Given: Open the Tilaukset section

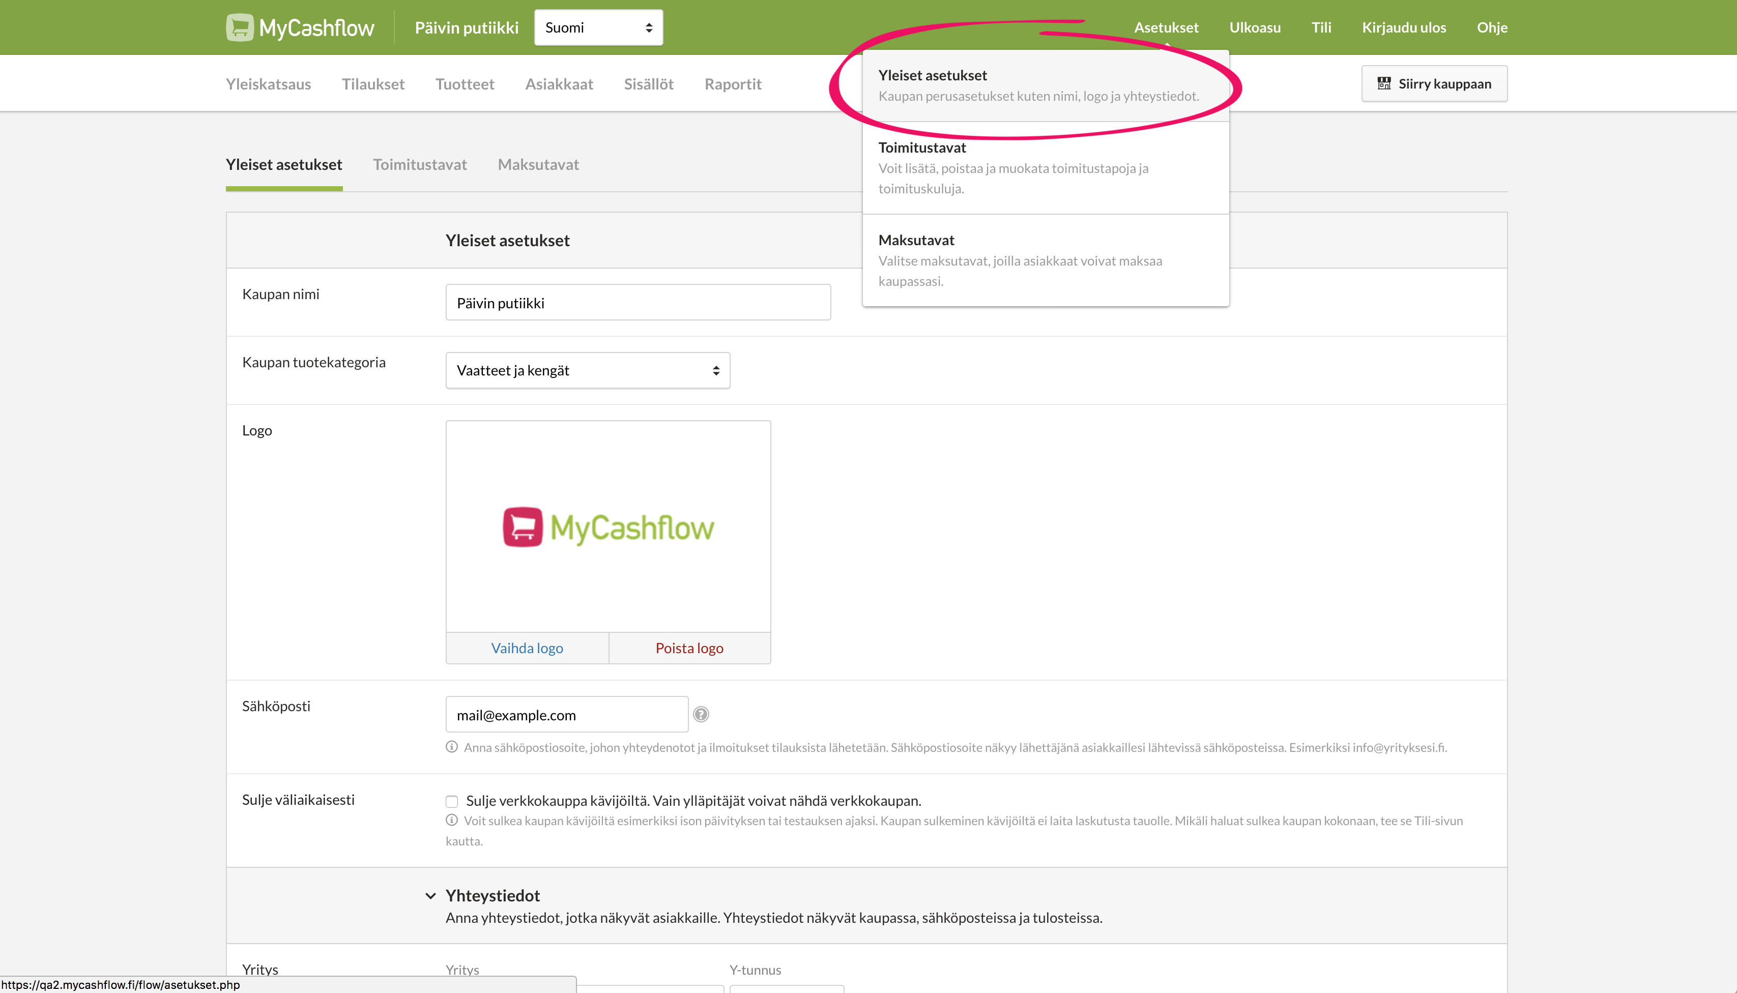Looking at the screenshot, I should (x=373, y=84).
